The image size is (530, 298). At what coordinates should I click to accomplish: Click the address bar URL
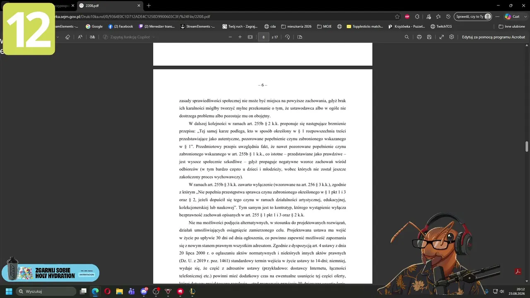point(132,17)
